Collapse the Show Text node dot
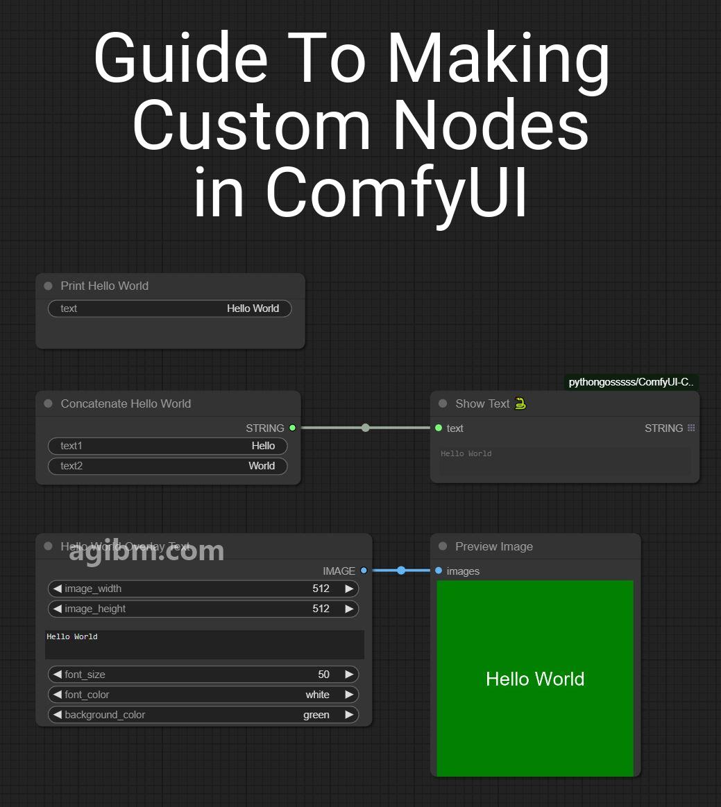The image size is (721, 807). point(443,403)
